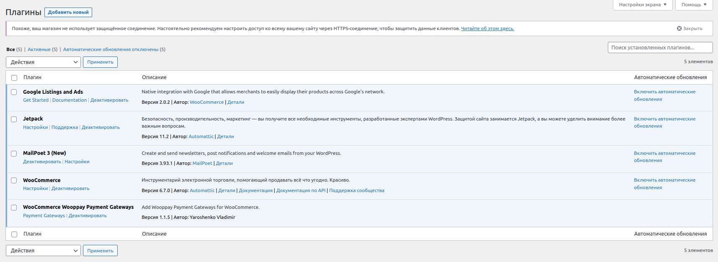The image size is (718, 262).
Task: Click the Google Listings and Ads plugin title
Action: [53, 92]
